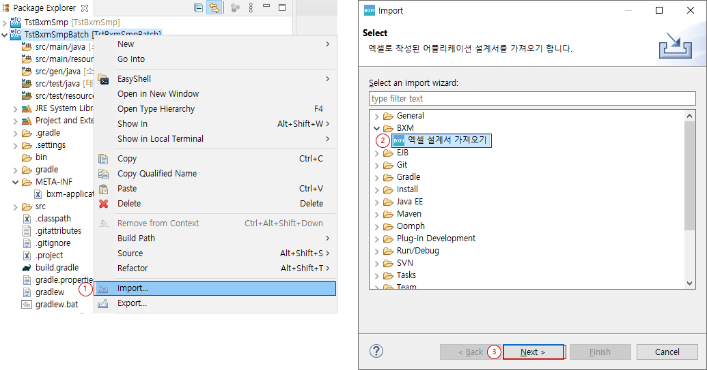
Task: Click the help question mark icon
Action: (x=376, y=352)
